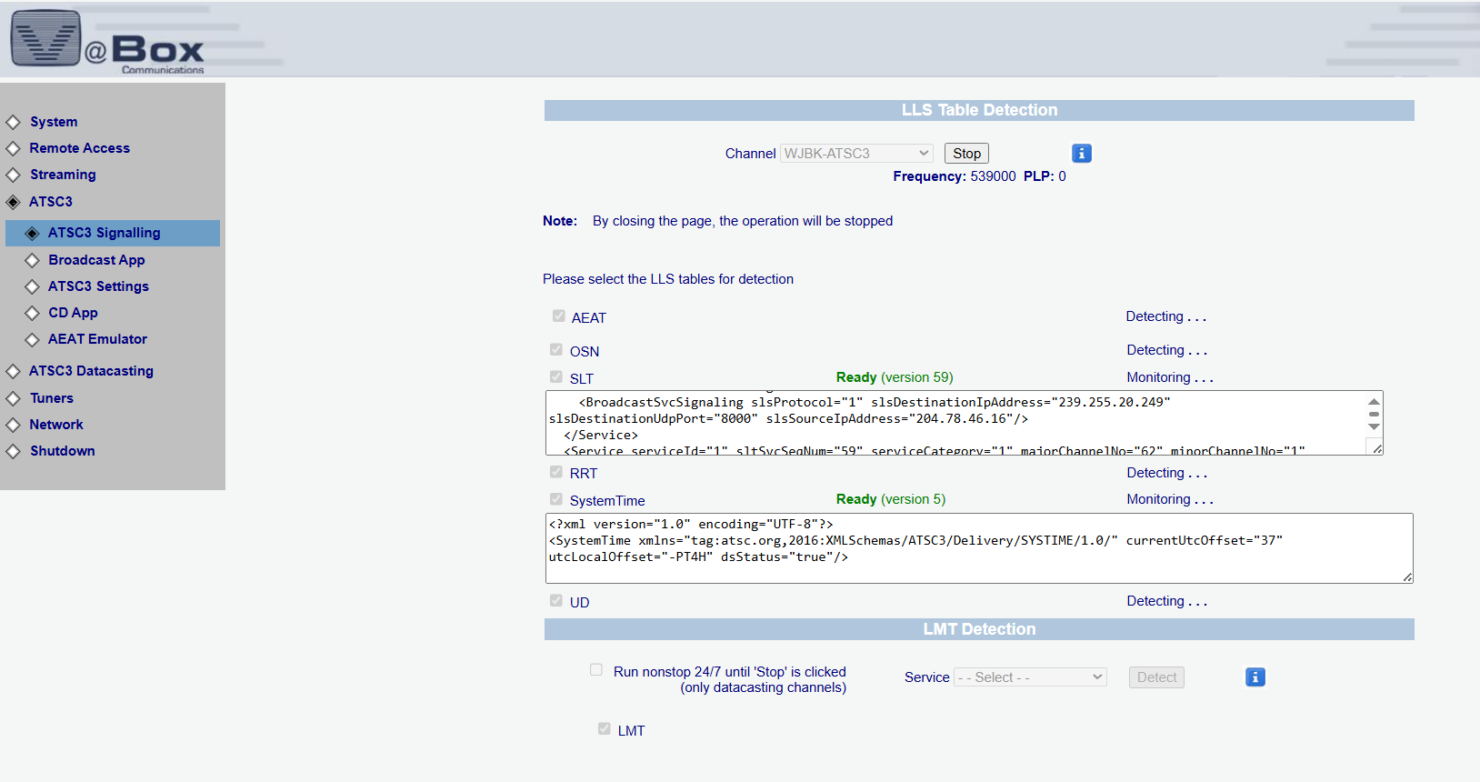Go to CD App page

(x=73, y=313)
